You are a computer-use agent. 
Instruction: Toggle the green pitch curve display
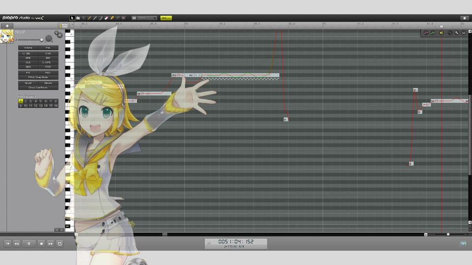point(433,33)
